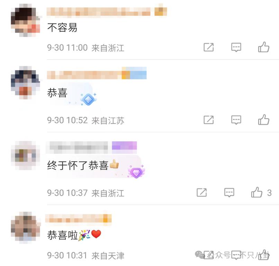Like the 不容易 comment
Viewport: 279px width, 266px height.
[264, 47]
